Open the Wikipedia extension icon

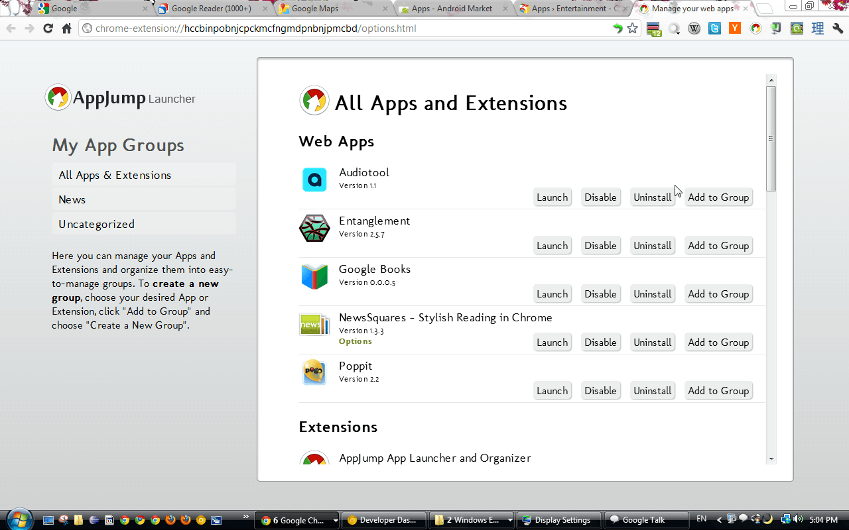(694, 28)
